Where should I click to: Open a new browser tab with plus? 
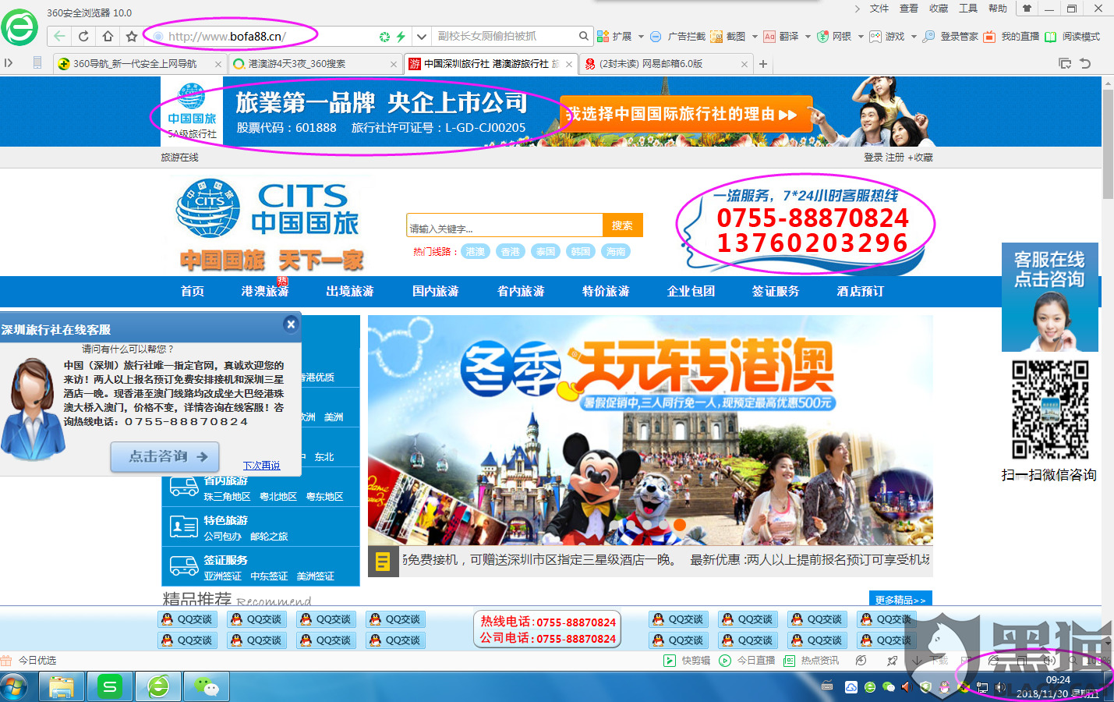[x=763, y=64]
